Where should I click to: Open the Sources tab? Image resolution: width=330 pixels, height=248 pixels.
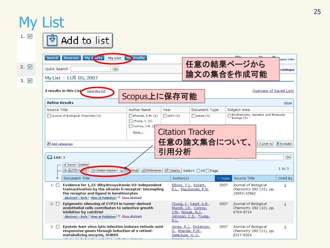click(71, 58)
